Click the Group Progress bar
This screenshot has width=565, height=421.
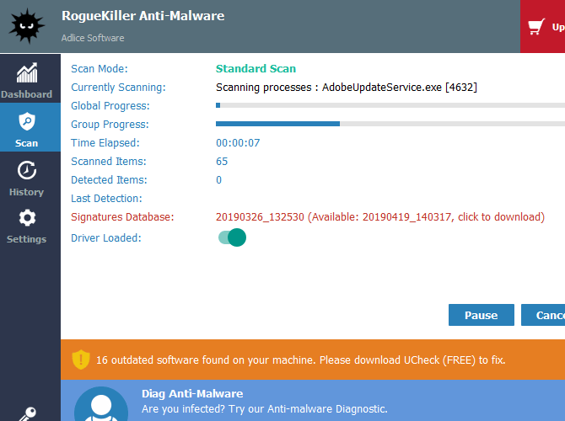tap(390, 124)
